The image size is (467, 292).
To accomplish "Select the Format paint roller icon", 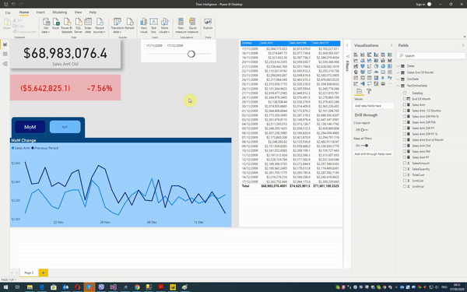I will (x=369, y=91).
